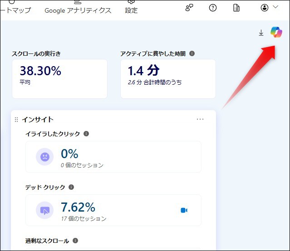Open the インサイト card more options menu
This screenshot has width=290, height=251.
(200, 119)
